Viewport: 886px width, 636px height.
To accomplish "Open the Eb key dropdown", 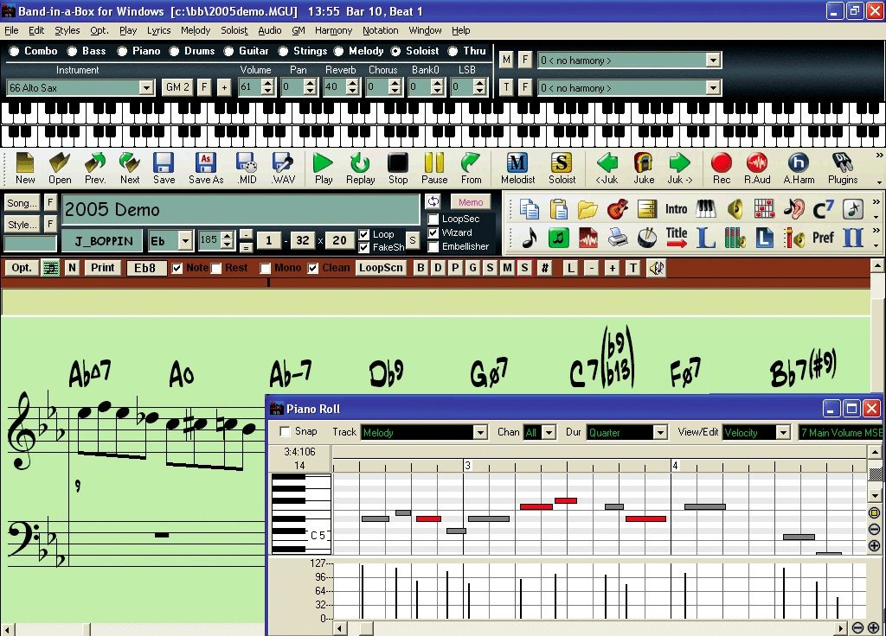I will coord(185,241).
